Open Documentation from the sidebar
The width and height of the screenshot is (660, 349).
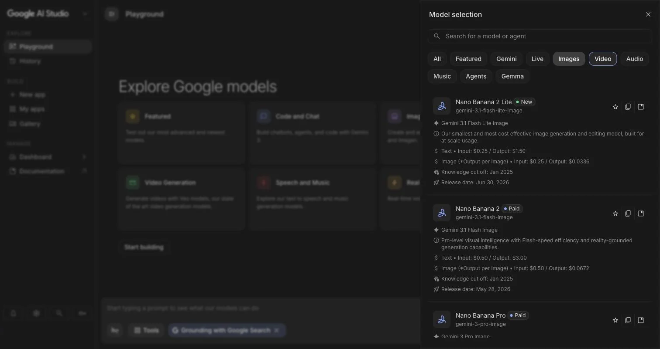(48, 172)
